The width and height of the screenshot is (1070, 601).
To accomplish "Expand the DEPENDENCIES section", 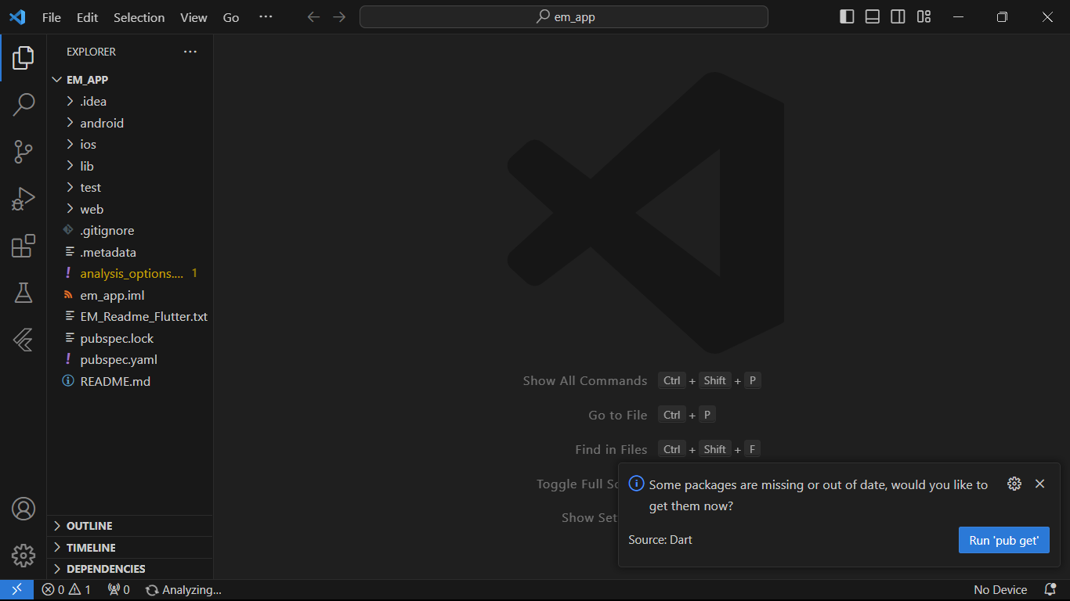I will [x=130, y=569].
